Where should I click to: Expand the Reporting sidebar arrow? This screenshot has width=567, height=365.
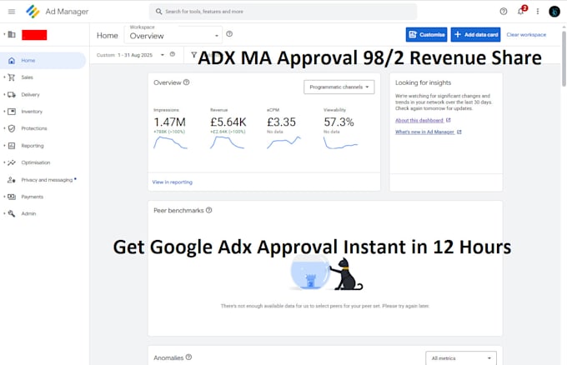(x=4, y=146)
